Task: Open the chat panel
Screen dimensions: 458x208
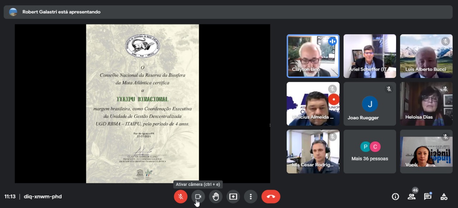Action: point(428,197)
